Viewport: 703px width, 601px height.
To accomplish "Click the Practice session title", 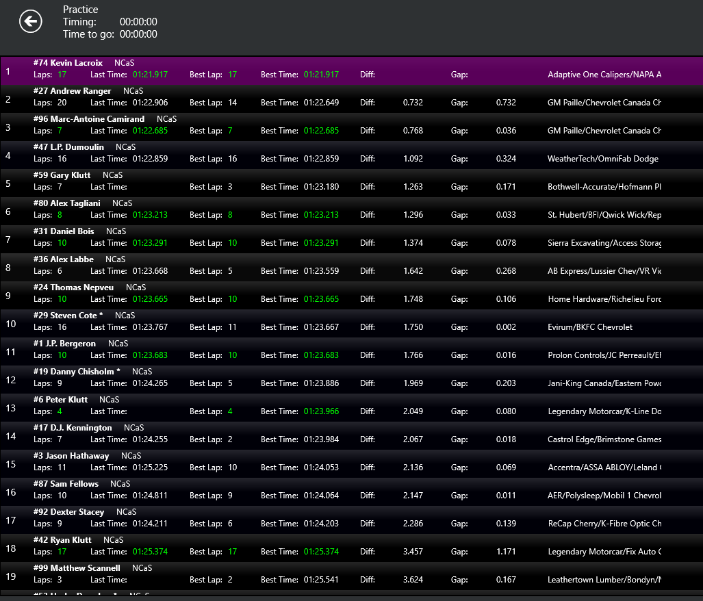I will pyautogui.click(x=80, y=10).
